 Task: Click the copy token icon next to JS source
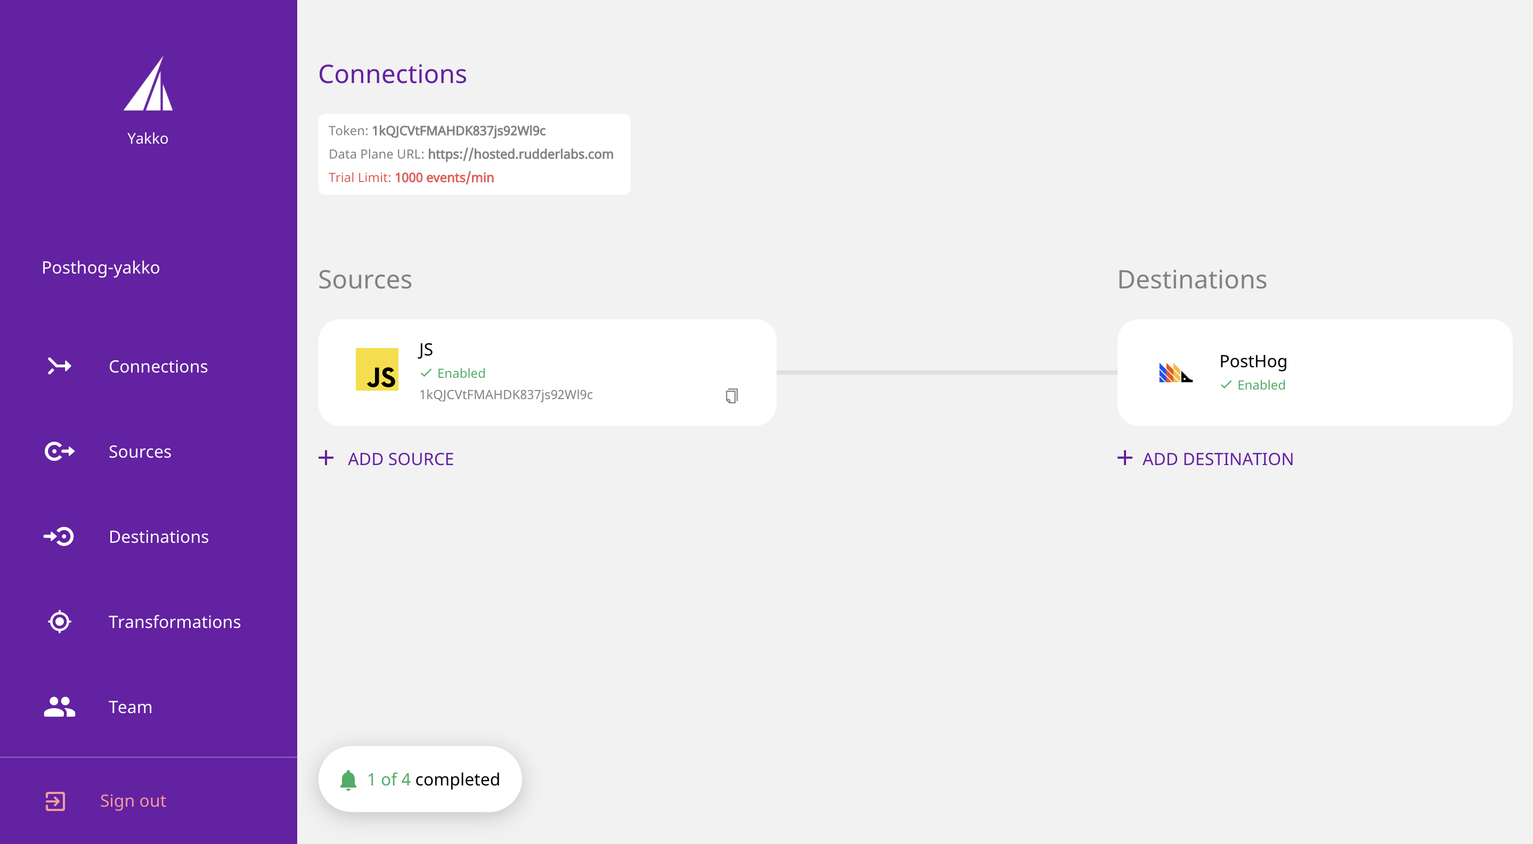[732, 395]
